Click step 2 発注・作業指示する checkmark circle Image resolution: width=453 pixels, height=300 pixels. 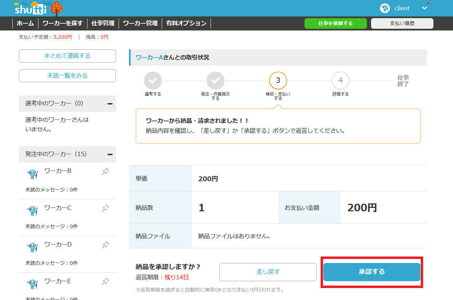[x=215, y=81]
